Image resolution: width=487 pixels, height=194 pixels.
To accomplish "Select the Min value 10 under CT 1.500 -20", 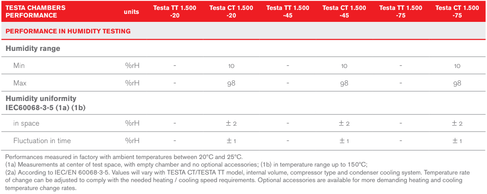I will coord(231,66).
